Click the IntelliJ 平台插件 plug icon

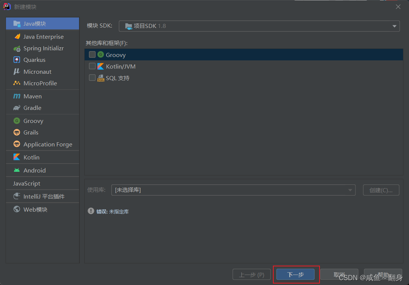[17, 196]
